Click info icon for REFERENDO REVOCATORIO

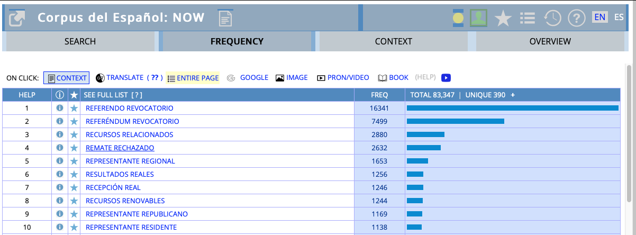pos(60,108)
